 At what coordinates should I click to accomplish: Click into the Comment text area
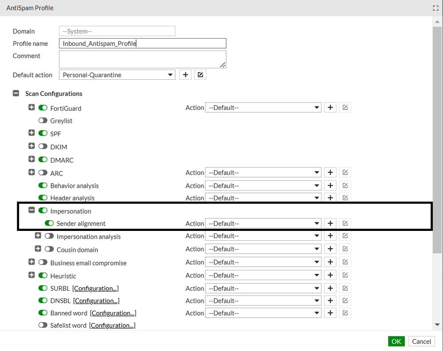(x=143, y=59)
